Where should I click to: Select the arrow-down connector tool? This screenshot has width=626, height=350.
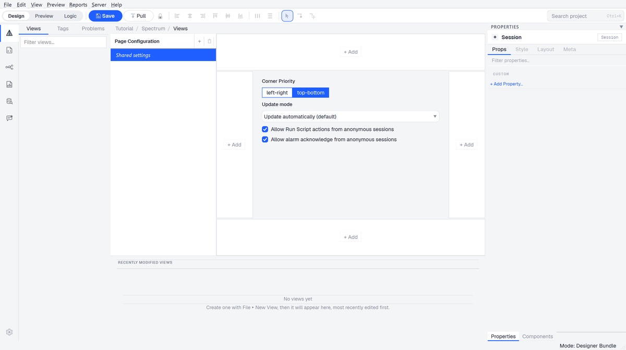pos(300,16)
